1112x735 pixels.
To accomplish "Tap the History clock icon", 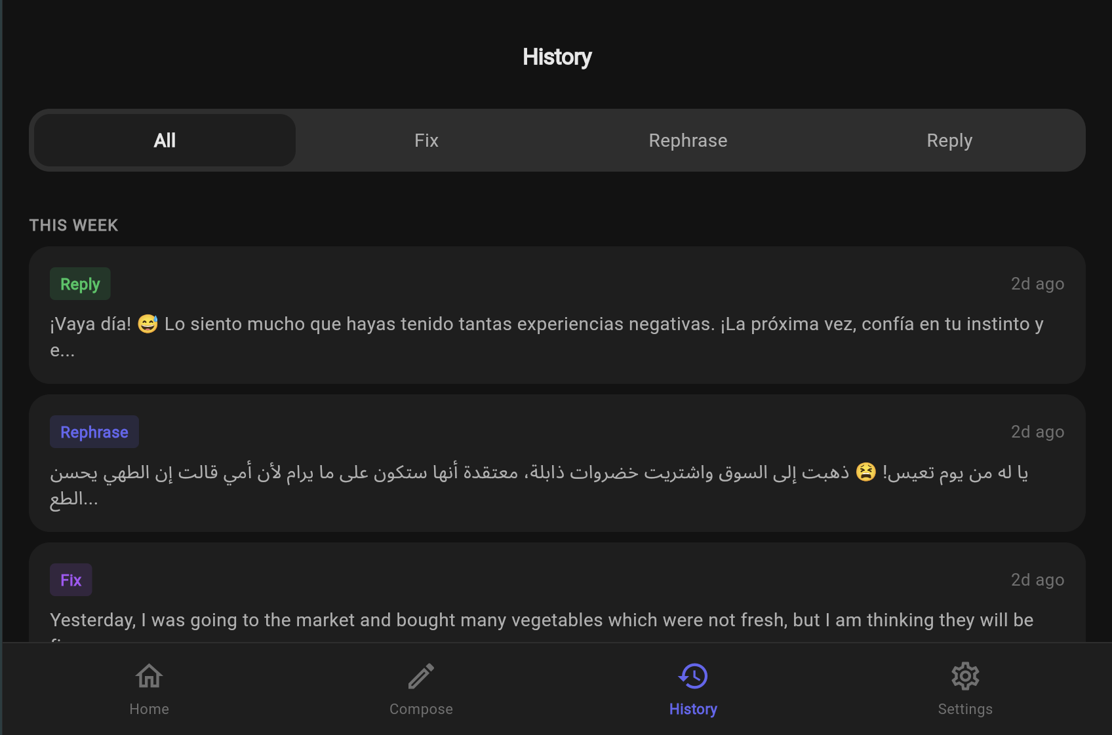I will 693,676.
